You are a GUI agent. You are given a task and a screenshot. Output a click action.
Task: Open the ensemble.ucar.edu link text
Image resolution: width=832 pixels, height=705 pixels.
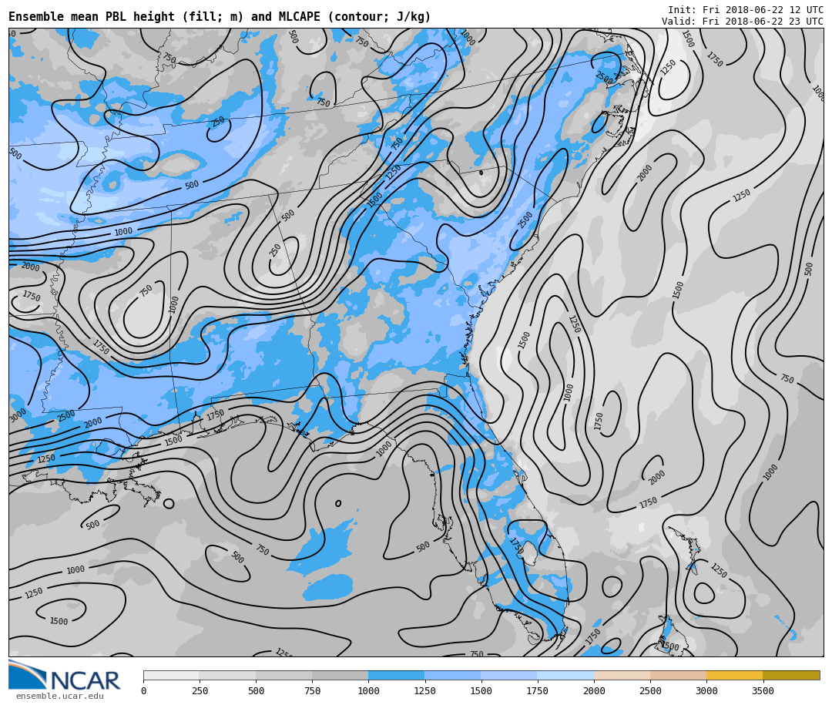(x=60, y=696)
